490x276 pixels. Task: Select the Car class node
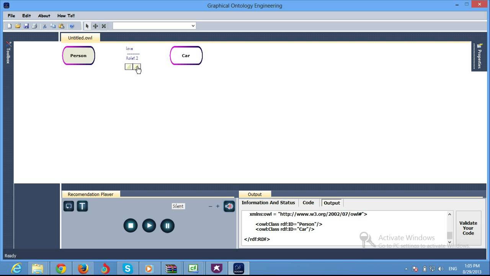[x=186, y=56]
